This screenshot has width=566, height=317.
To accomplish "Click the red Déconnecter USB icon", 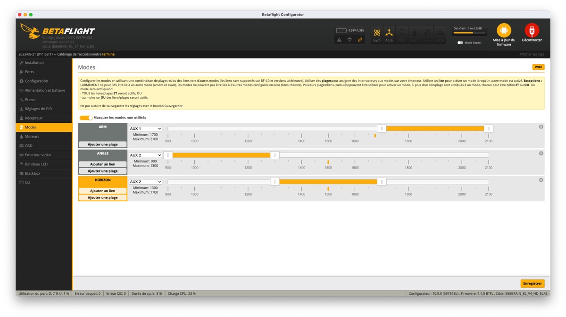I will 532,31.
